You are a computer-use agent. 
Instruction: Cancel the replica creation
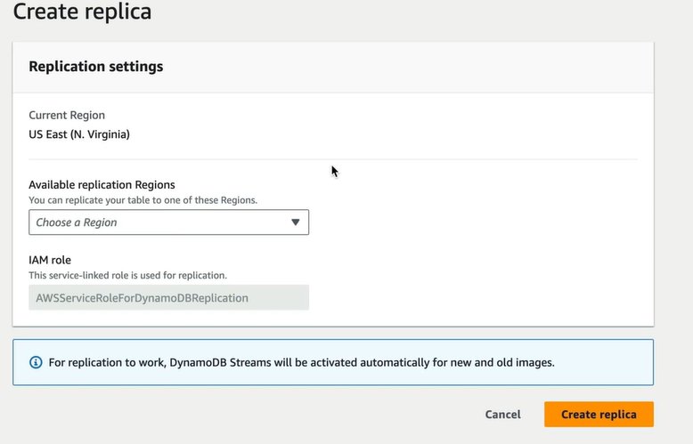pyautogui.click(x=503, y=415)
